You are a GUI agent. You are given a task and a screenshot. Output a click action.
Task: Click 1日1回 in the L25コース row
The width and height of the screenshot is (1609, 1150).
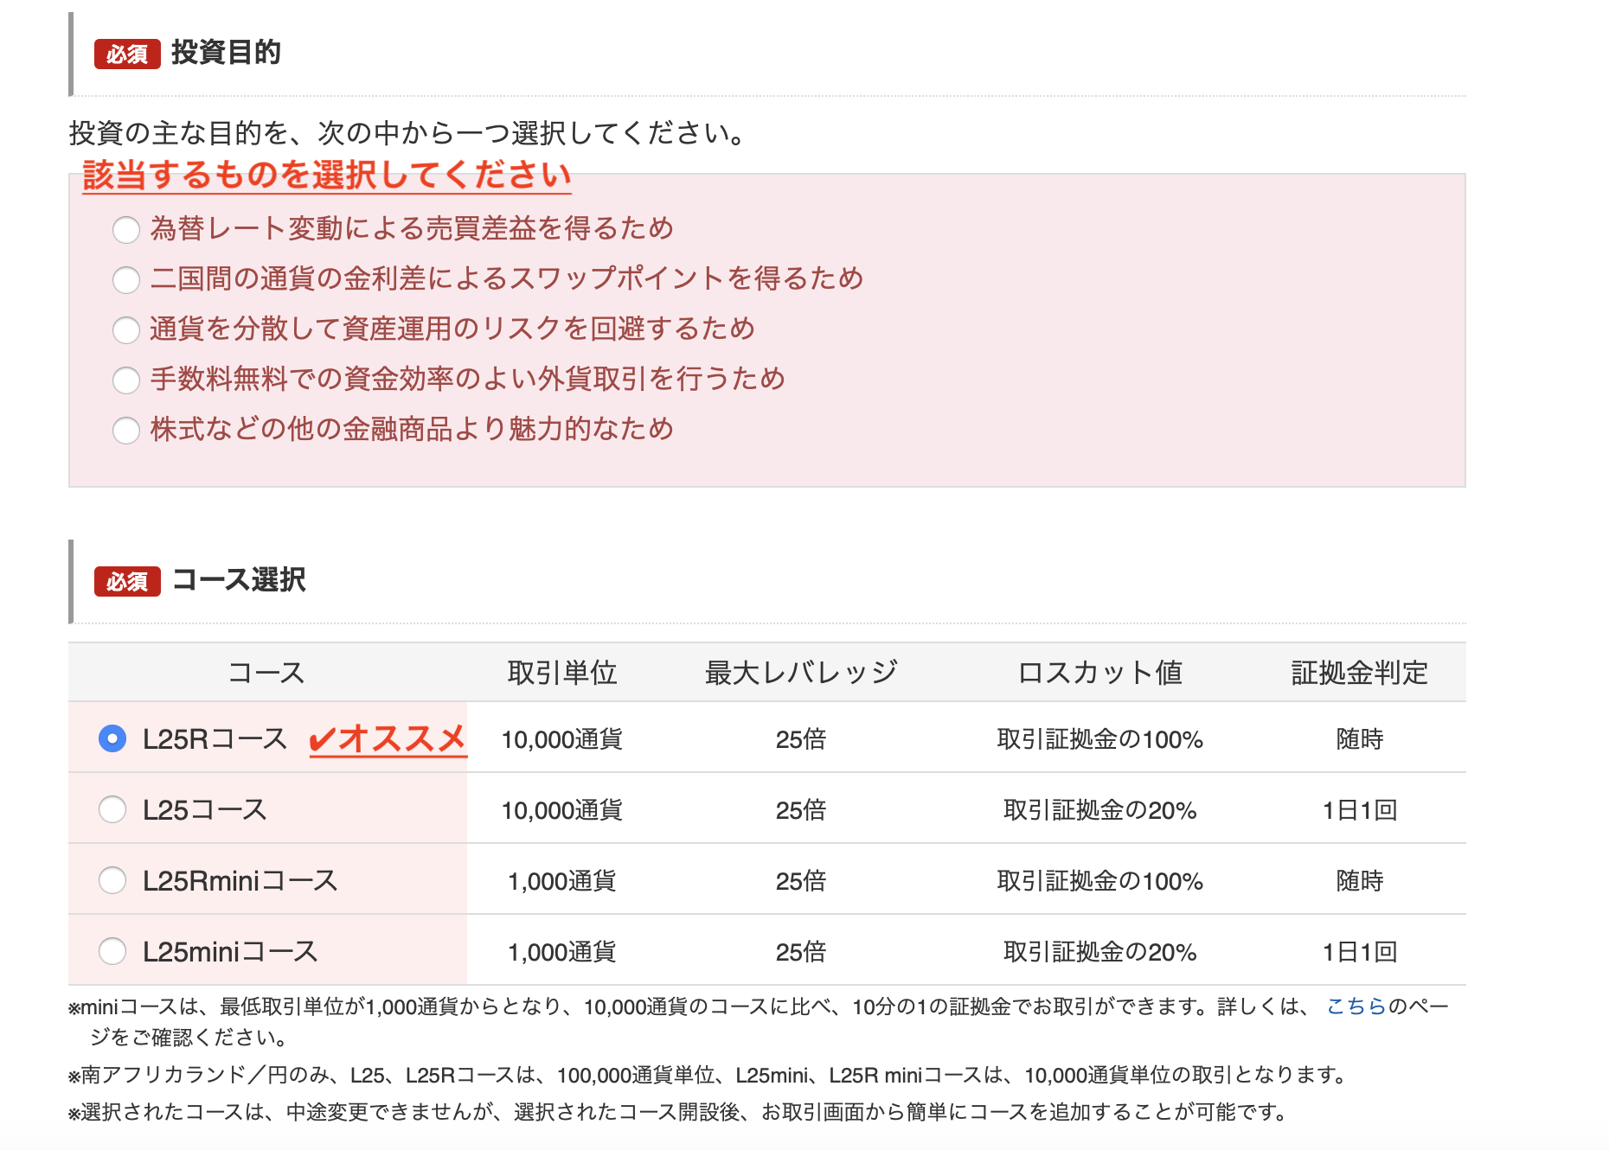click(x=1359, y=810)
